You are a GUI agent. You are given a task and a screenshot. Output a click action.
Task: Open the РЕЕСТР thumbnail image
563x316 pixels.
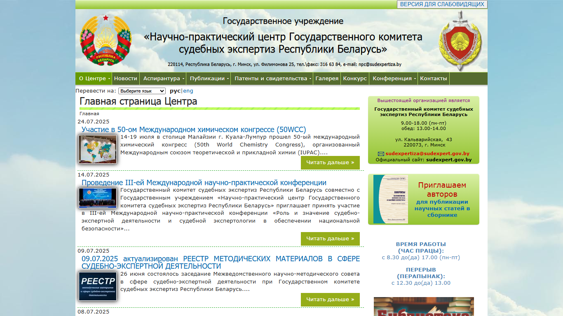(x=98, y=286)
